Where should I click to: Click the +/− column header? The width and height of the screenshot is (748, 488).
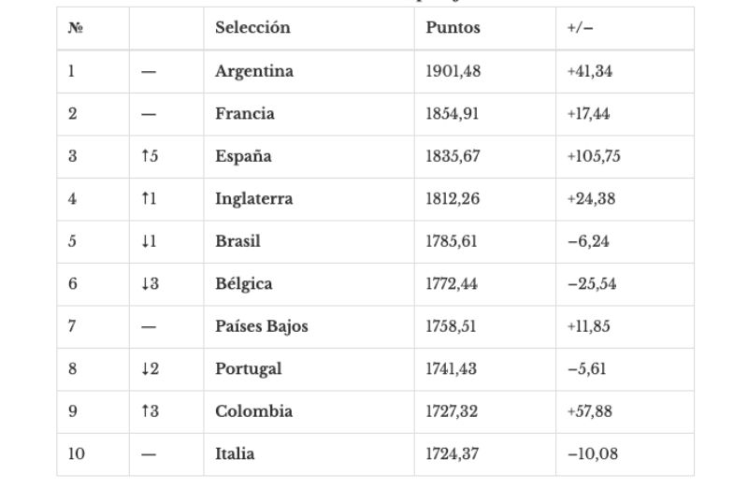point(580,28)
